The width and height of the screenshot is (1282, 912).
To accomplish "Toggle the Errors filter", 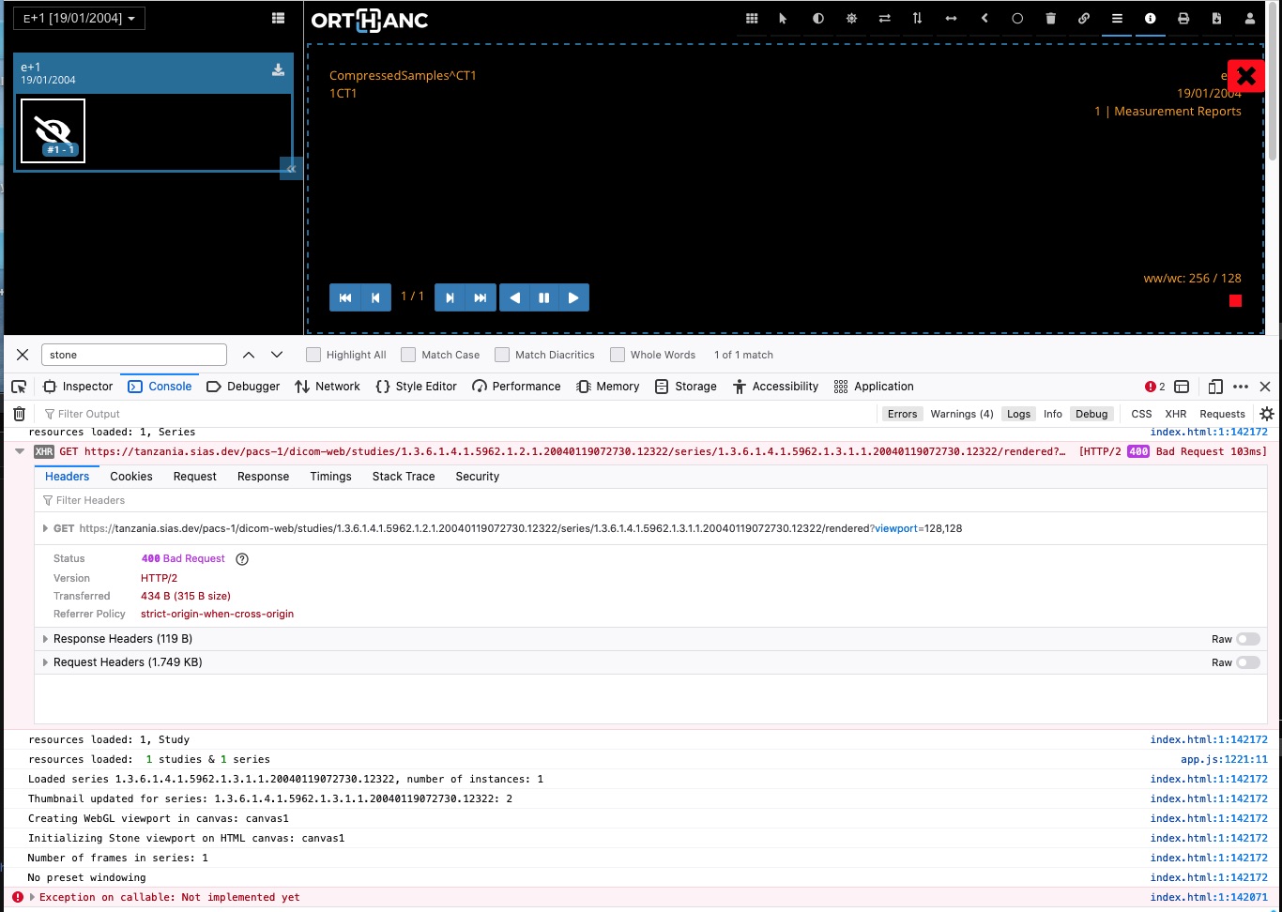I will click(902, 414).
